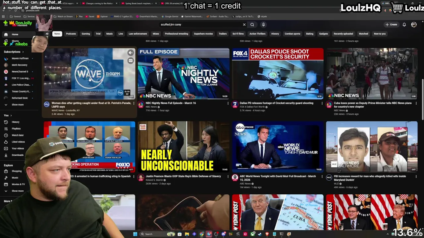Click the magnifier search button
Image resolution: width=424 pixels, height=238 pixels.
252,24
